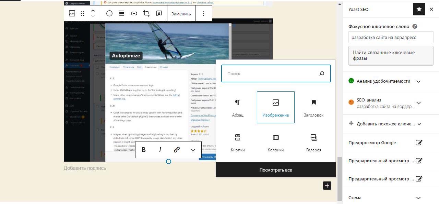
Task: Open block options three-dot menu
Action: click(204, 14)
